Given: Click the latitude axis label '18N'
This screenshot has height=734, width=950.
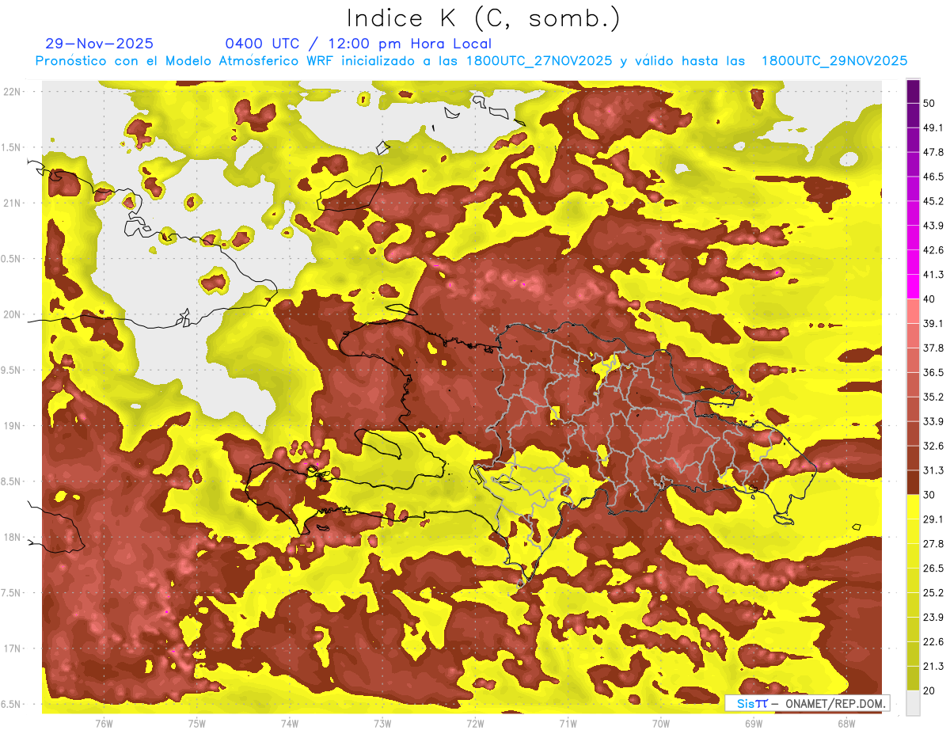Looking at the screenshot, I should click(x=12, y=537).
